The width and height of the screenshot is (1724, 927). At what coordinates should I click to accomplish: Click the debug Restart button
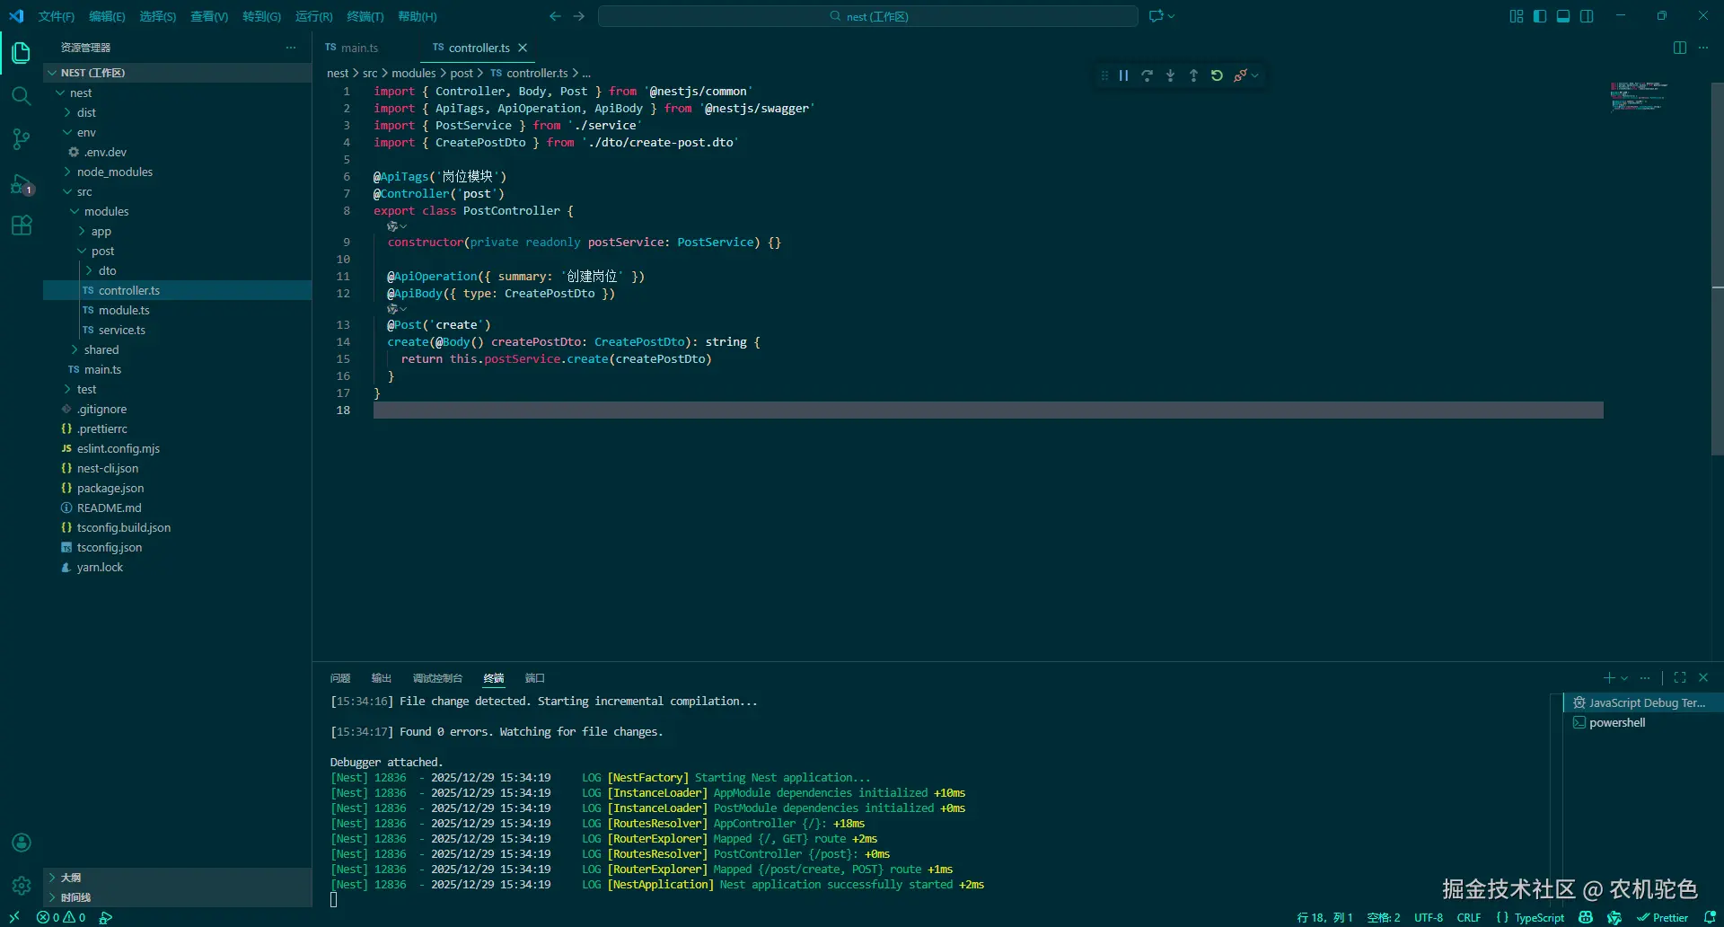(x=1217, y=76)
